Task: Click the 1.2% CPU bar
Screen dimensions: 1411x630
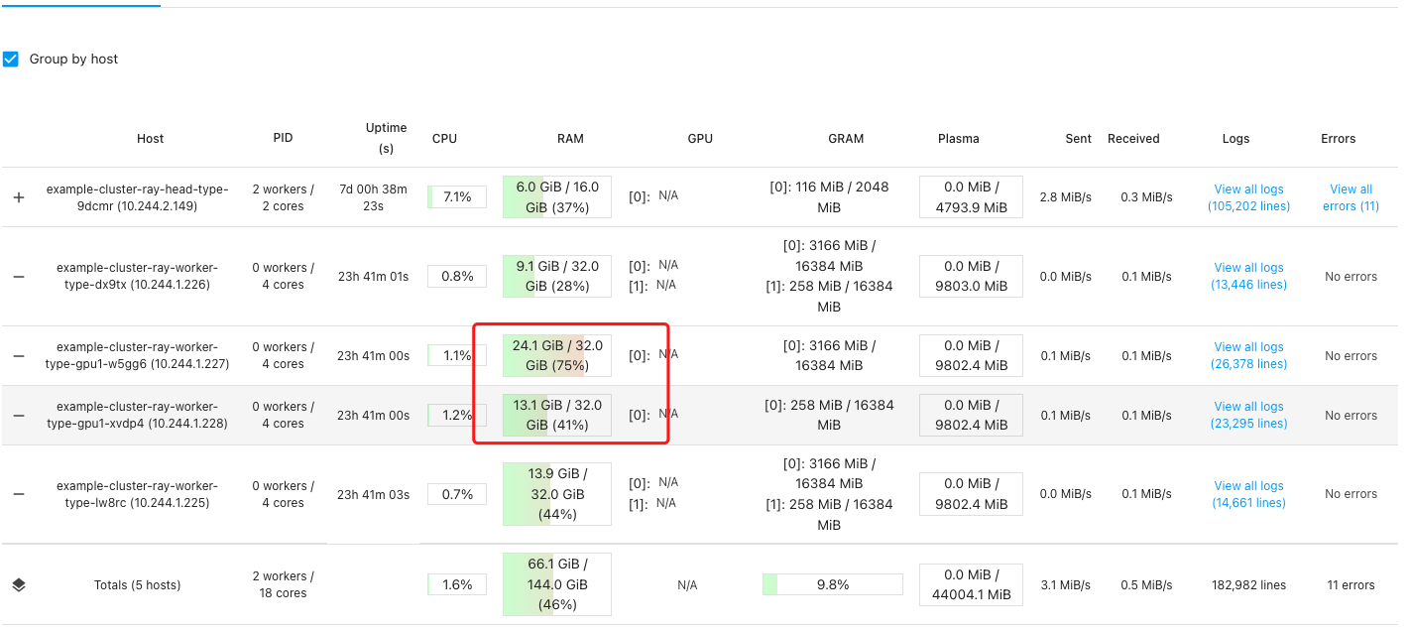Action: pyautogui.click(x=457, y=415)
